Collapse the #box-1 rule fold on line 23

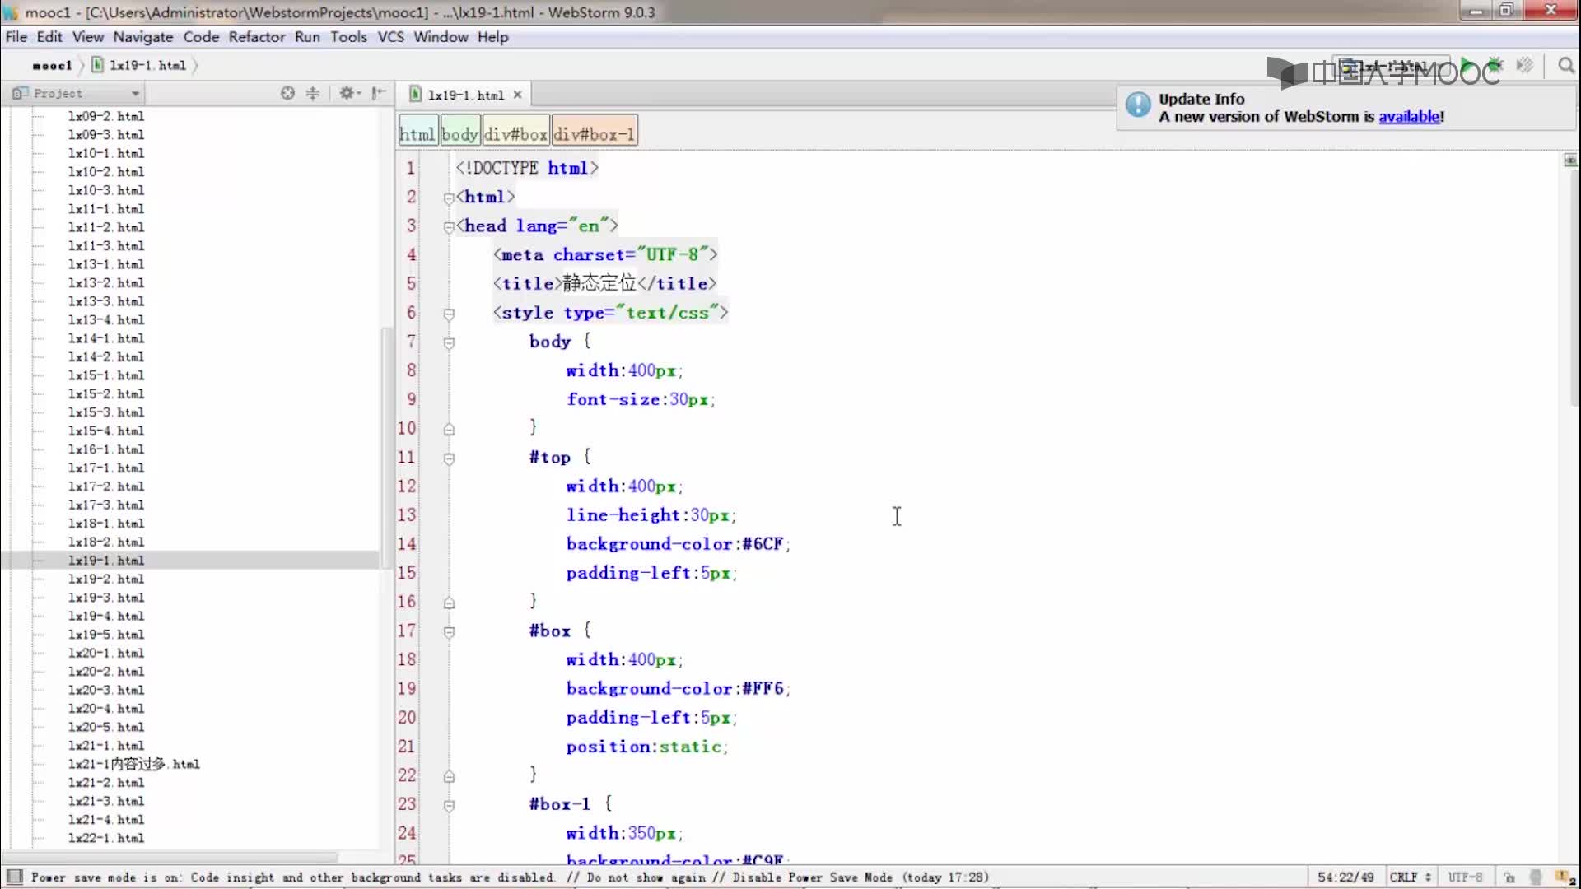point(449,806)
